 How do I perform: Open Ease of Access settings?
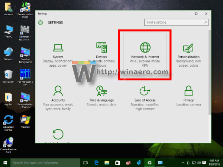pos(145,98)
